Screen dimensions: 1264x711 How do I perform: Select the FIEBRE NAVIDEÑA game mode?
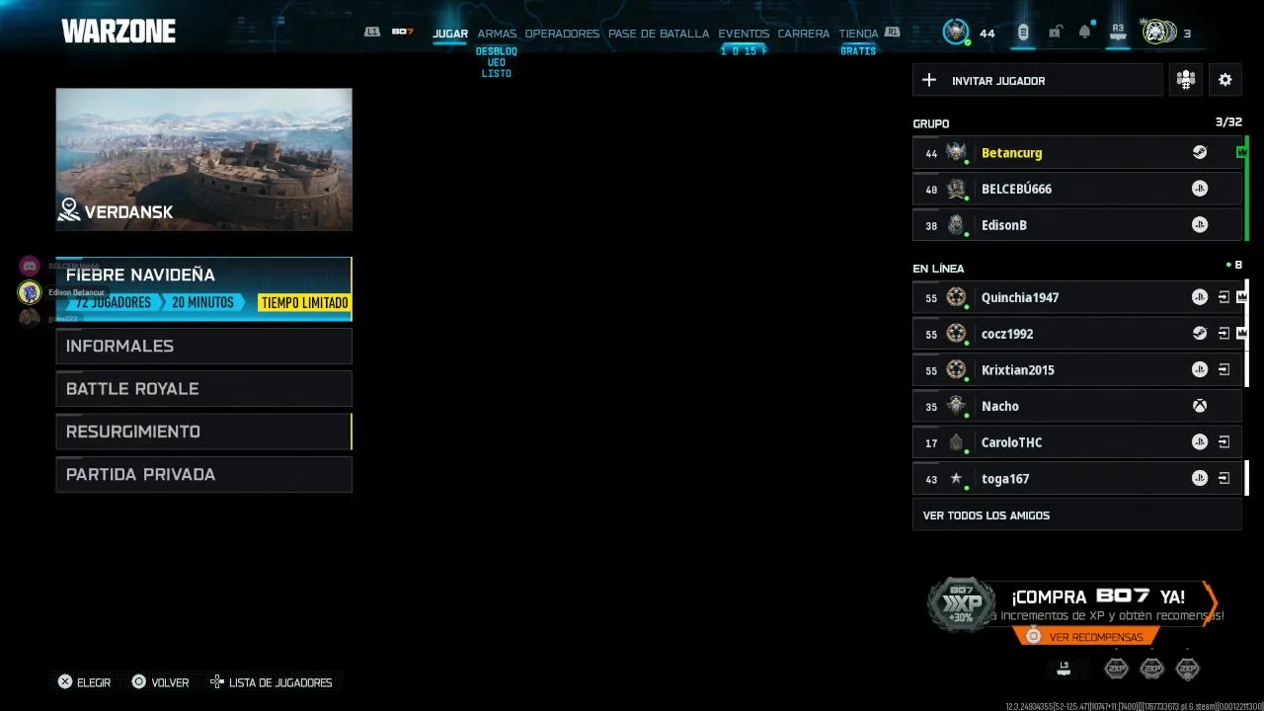point(203,289)
